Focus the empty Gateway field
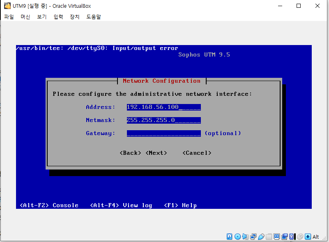329x242 pixels. click(x=163, y=133)
